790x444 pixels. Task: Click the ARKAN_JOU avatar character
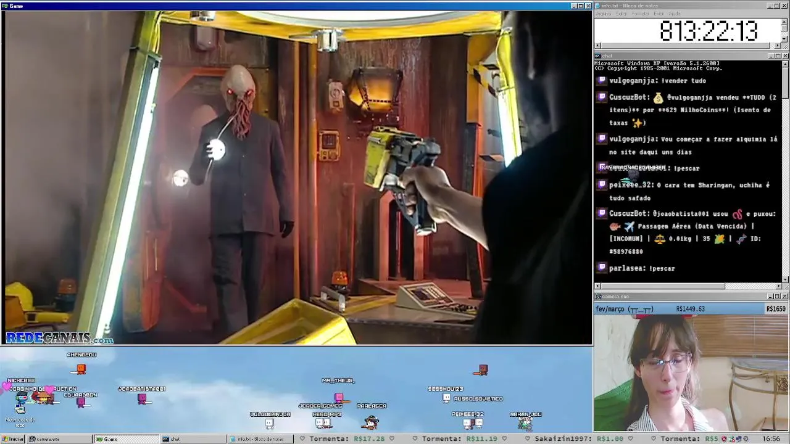(525, 423)
